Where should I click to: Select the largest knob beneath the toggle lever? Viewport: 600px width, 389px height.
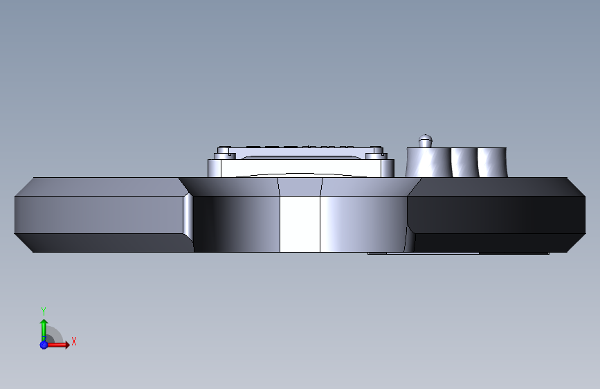428,163
